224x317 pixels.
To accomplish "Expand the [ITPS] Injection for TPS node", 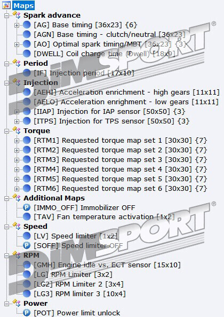I will [17, 122].
